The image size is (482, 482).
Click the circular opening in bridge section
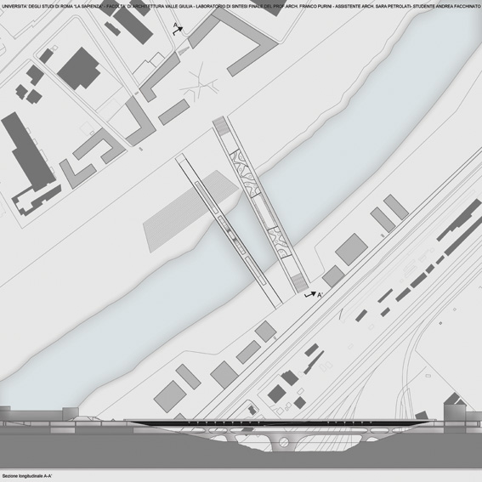point(284,442)
